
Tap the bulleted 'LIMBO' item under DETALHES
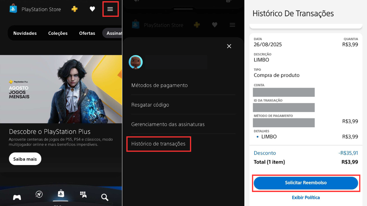click(x=269, y=137)
